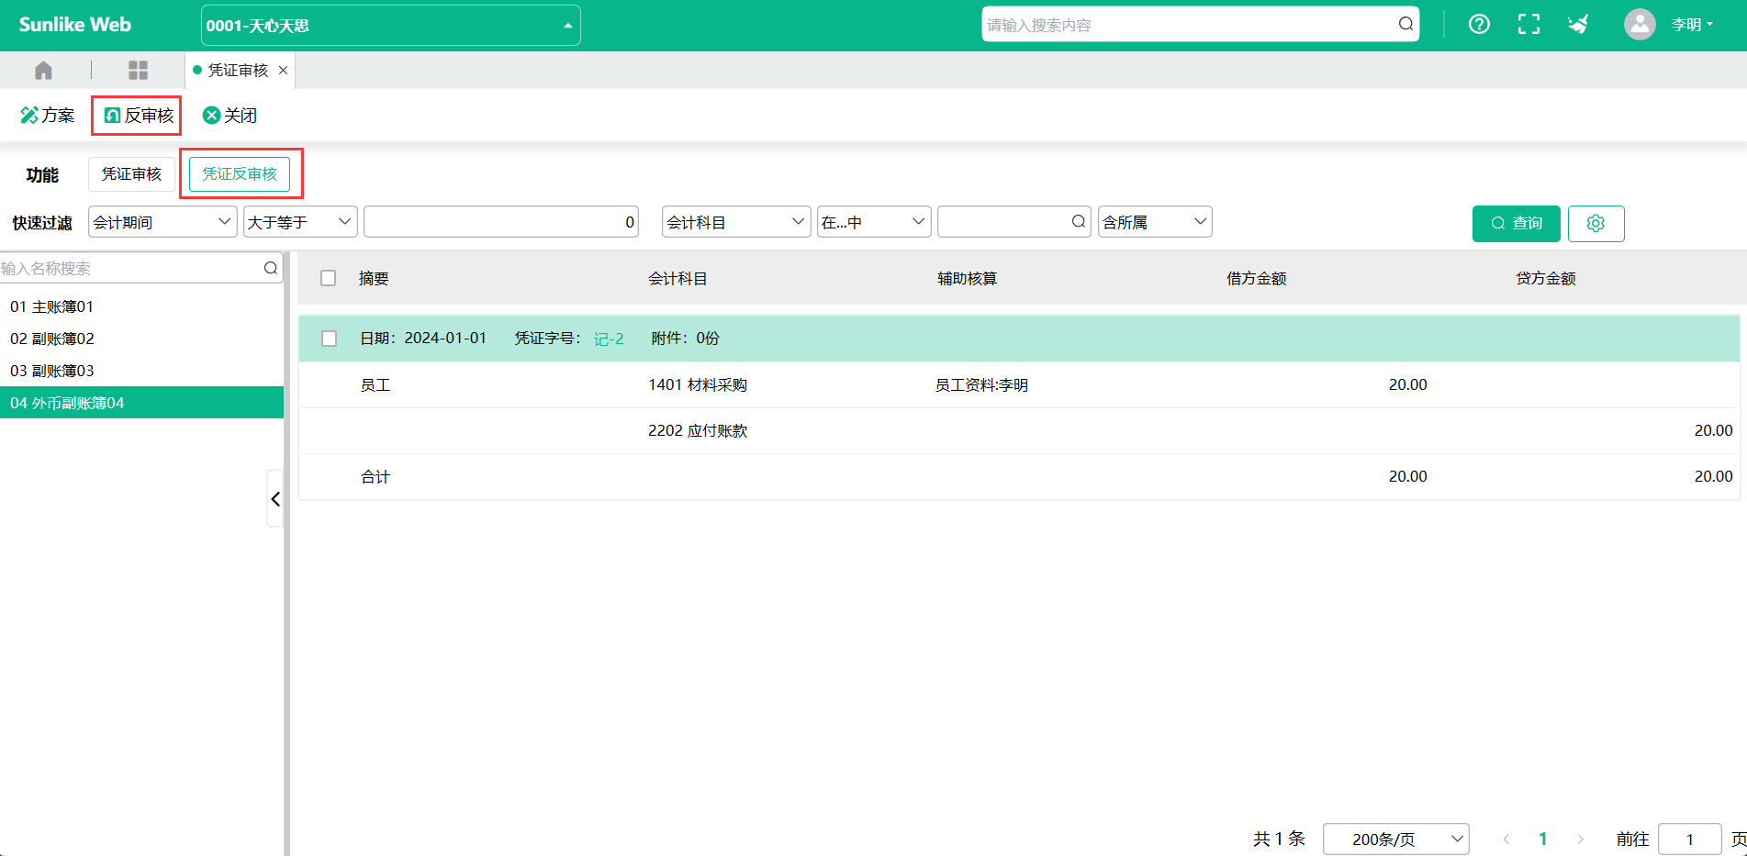Open the home page icon

pyautogui.click(x=43, y=70)
